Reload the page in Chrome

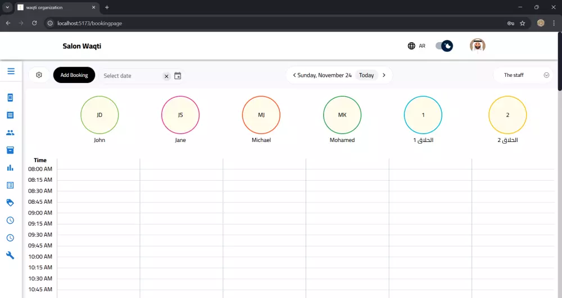[x=34, y=23]
